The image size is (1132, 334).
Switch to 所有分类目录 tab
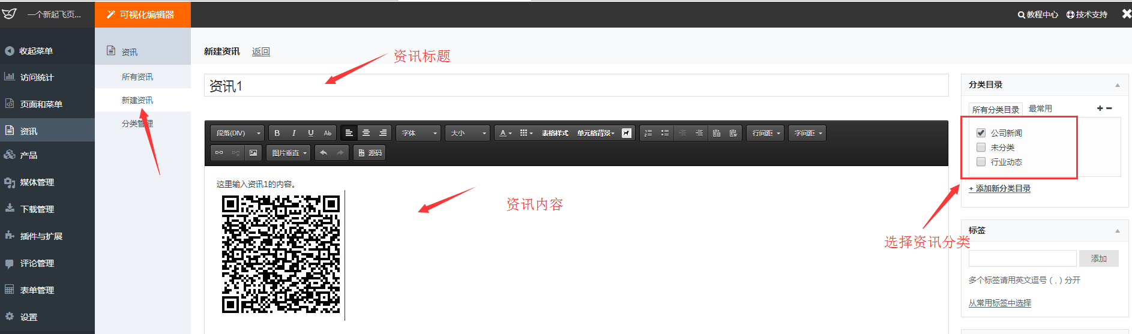996,110
